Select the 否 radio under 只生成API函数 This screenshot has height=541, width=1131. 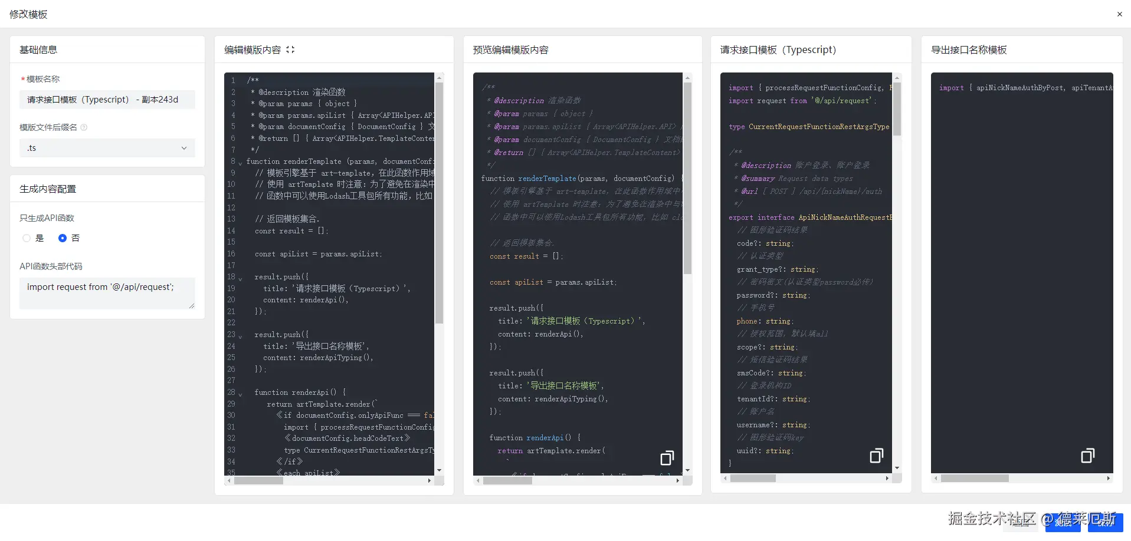(x=63, y=238)
